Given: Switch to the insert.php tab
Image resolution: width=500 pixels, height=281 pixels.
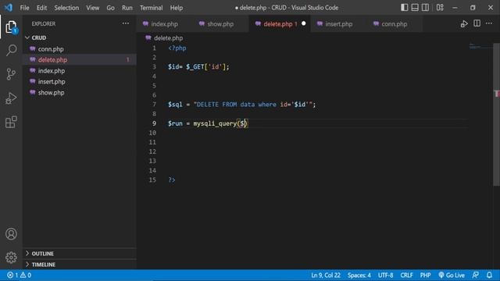Looking at the screenshot, I should pyautogui.click(x=338, y=24).
